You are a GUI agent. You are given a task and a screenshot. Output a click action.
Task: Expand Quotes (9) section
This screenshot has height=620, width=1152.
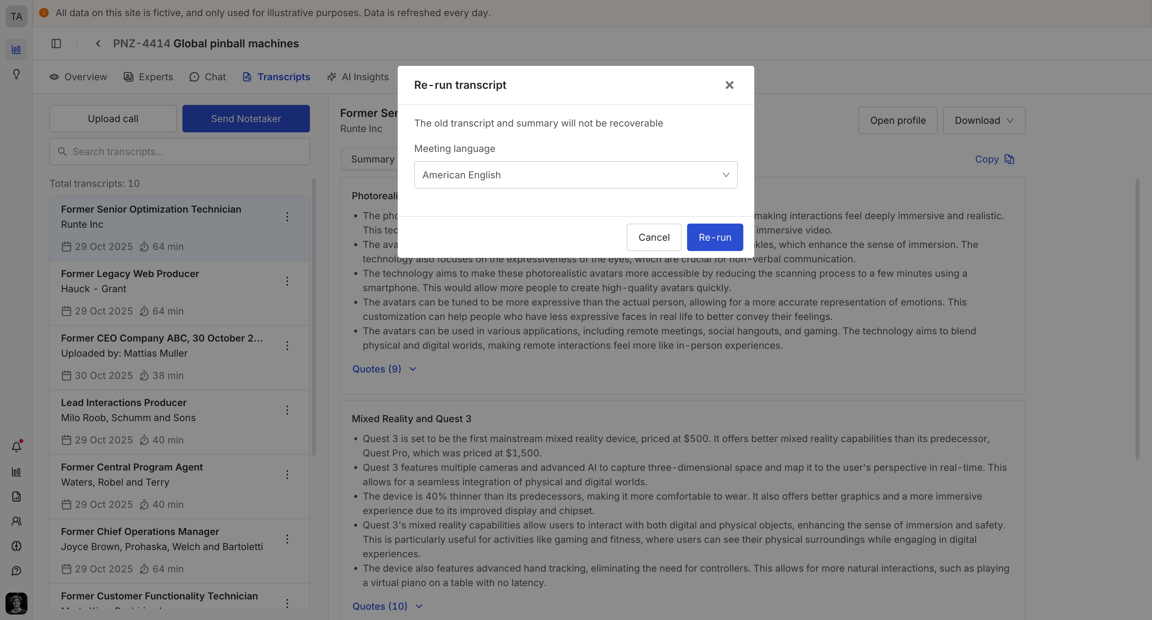coord(384,369)
